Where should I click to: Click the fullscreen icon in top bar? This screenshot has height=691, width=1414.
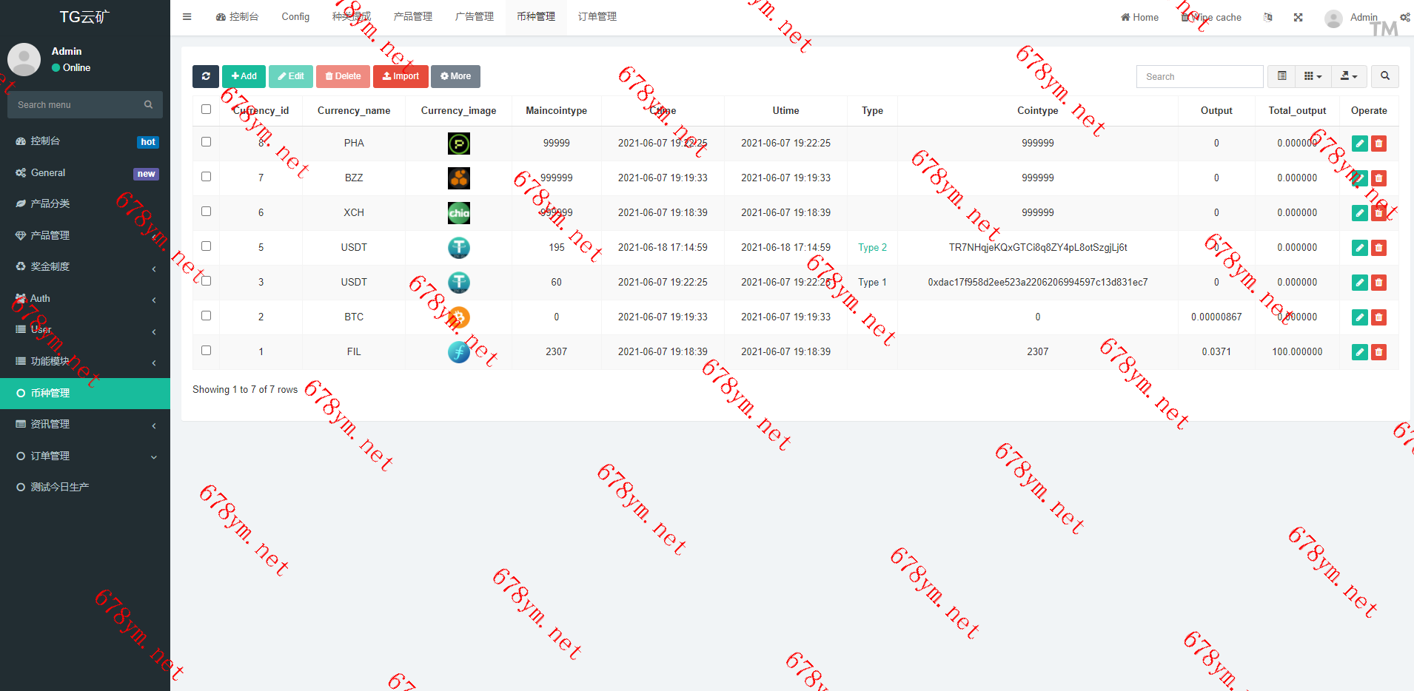tap(1298, 17)
